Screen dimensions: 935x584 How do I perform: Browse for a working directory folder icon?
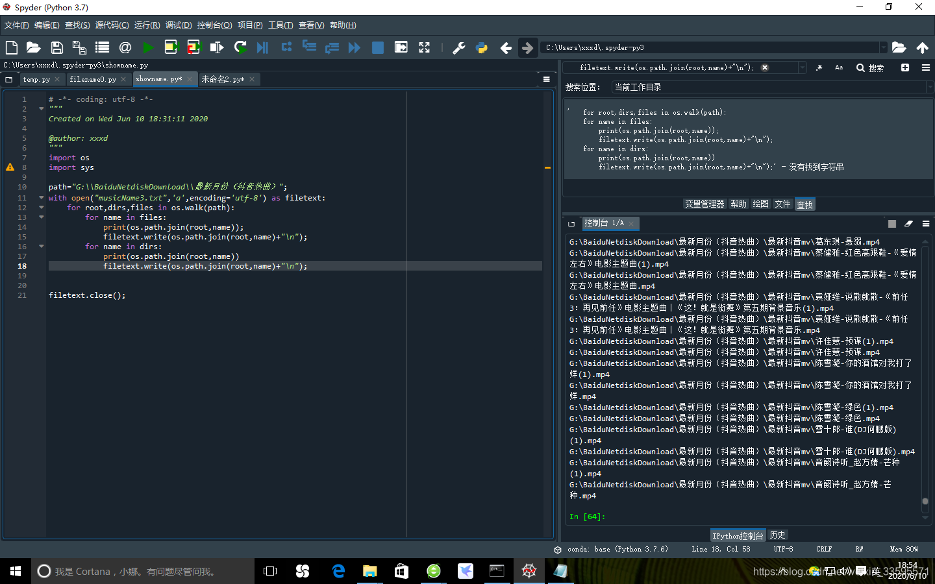(899, 47)
